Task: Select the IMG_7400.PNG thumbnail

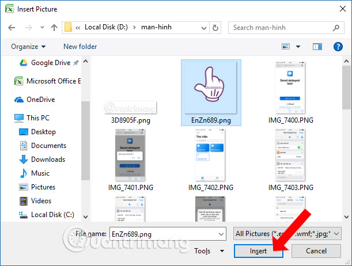Action: (x=290, y=88)
